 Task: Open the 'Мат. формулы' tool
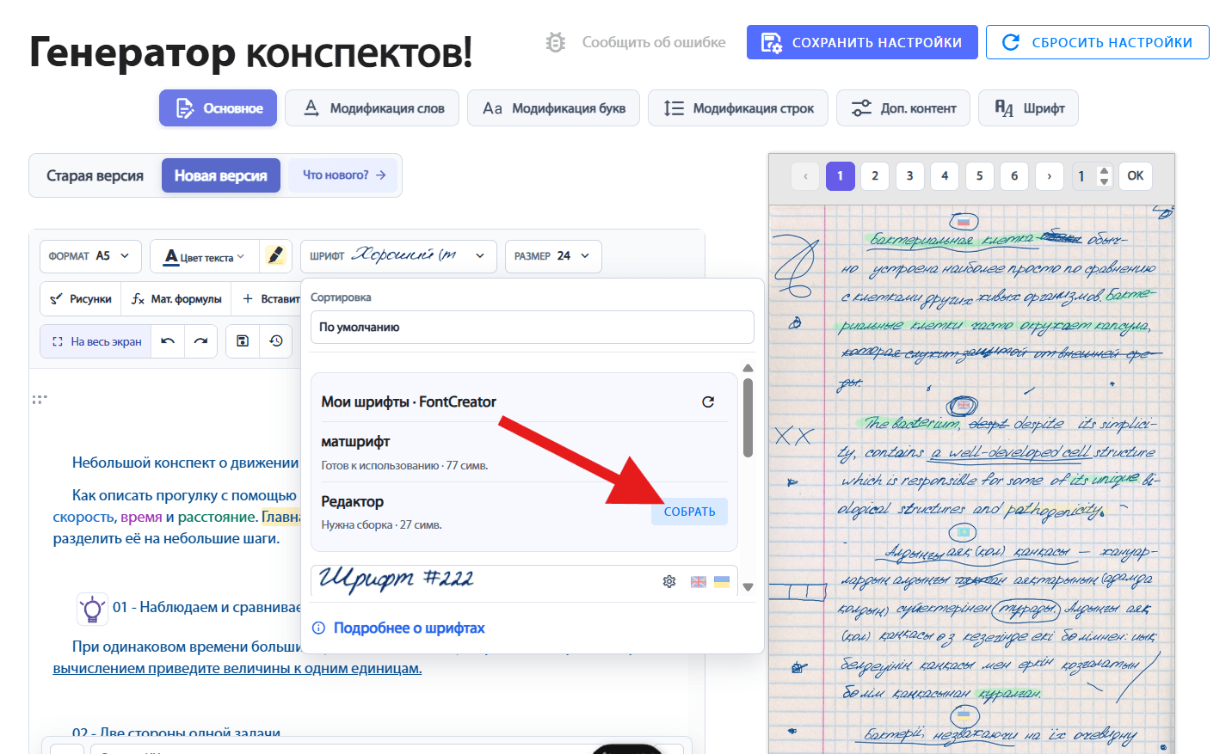(176, 299)
